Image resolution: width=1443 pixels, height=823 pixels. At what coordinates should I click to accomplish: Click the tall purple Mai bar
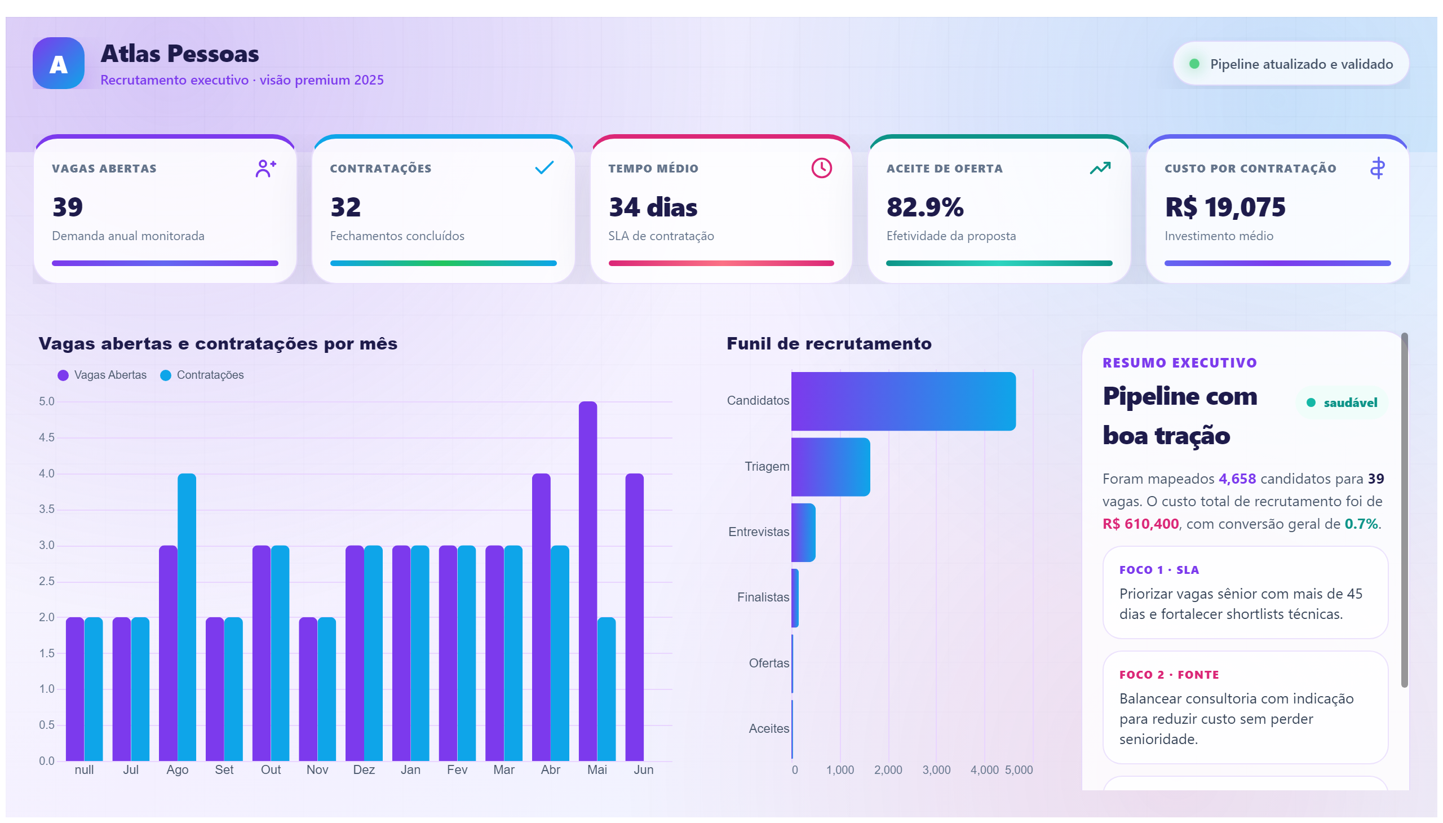point(588,581)
